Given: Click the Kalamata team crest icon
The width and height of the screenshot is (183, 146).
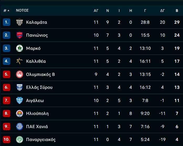Looking at the screenshot, I should point(19,22).
